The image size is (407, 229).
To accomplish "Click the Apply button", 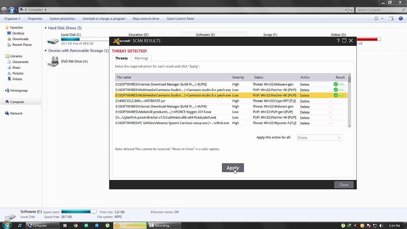I will click(x=233, y=168).
